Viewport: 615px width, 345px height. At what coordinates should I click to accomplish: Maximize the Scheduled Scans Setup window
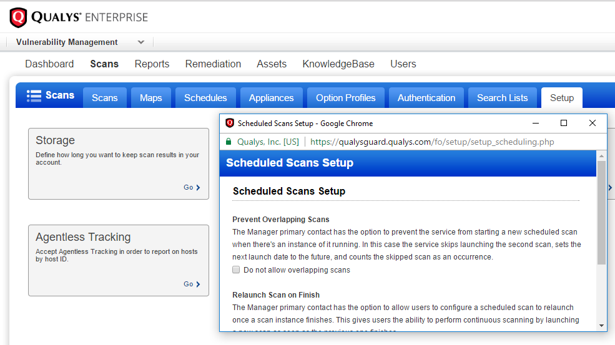564,124
